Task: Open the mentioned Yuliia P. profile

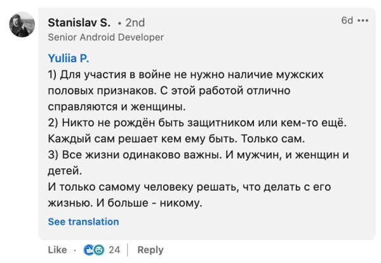Action: click(x=67, y=58)
